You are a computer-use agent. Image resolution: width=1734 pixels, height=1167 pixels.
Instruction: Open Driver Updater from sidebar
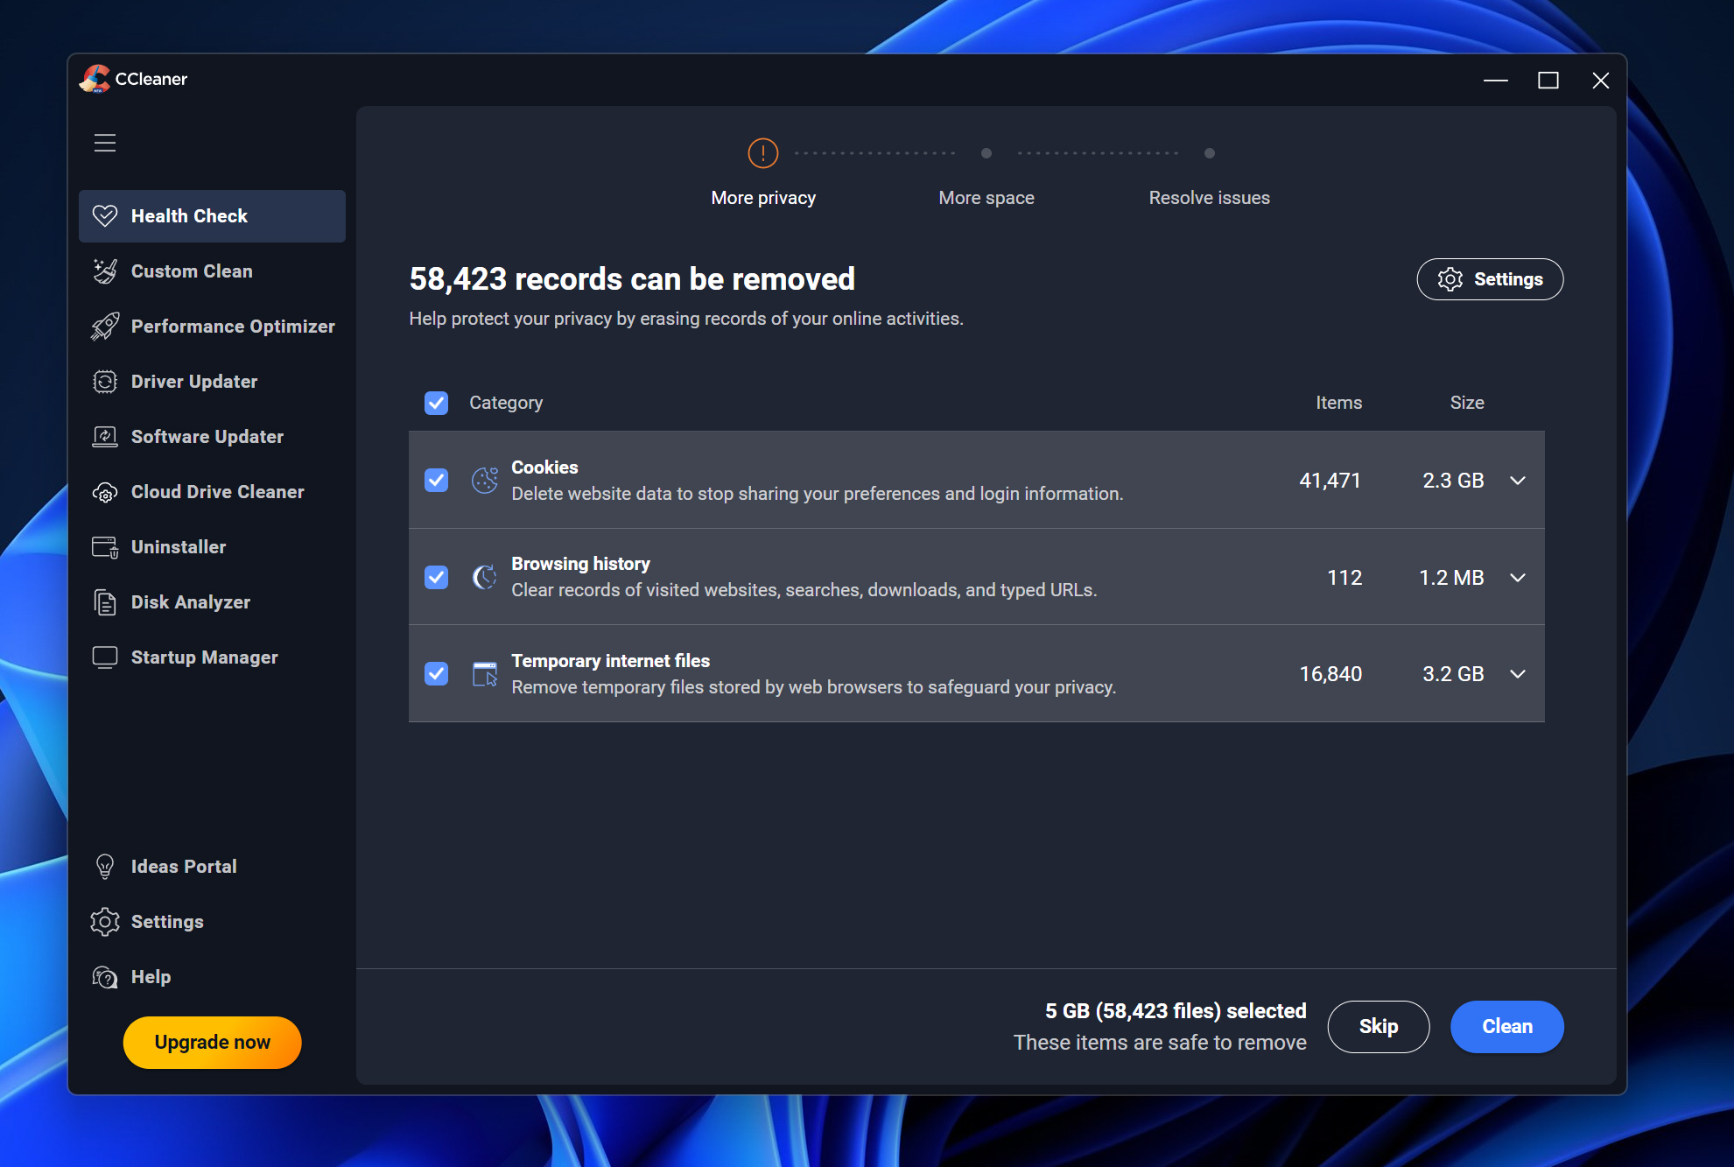[x=193, y=381]
